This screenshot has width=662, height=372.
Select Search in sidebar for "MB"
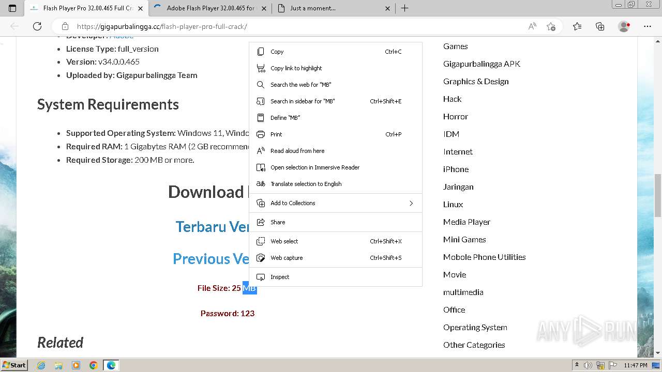point(336,101)
